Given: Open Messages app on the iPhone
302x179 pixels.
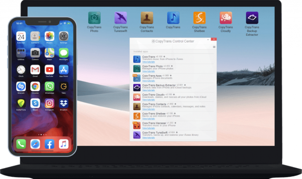Looking at the screenshot, I should 64,53.
